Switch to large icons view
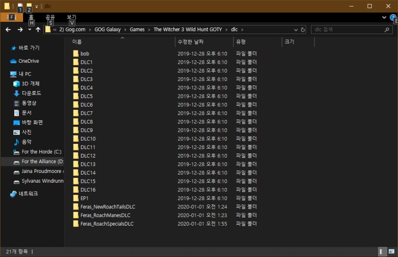 391,251
